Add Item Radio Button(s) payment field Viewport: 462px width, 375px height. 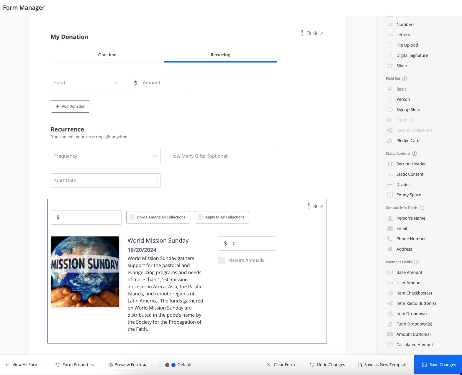[416, 303]
